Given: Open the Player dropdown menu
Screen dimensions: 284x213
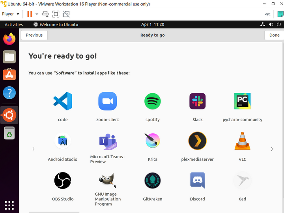Looking at the screenshot, I should (11, 14).
